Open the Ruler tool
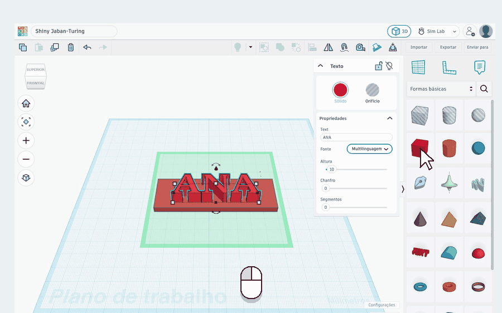502x313 pixels. pyautogui.click(x=449, y=67)
